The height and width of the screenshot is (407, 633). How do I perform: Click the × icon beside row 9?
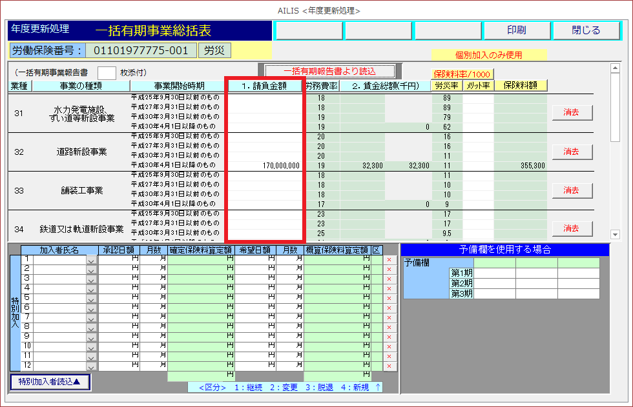(389, 337)
